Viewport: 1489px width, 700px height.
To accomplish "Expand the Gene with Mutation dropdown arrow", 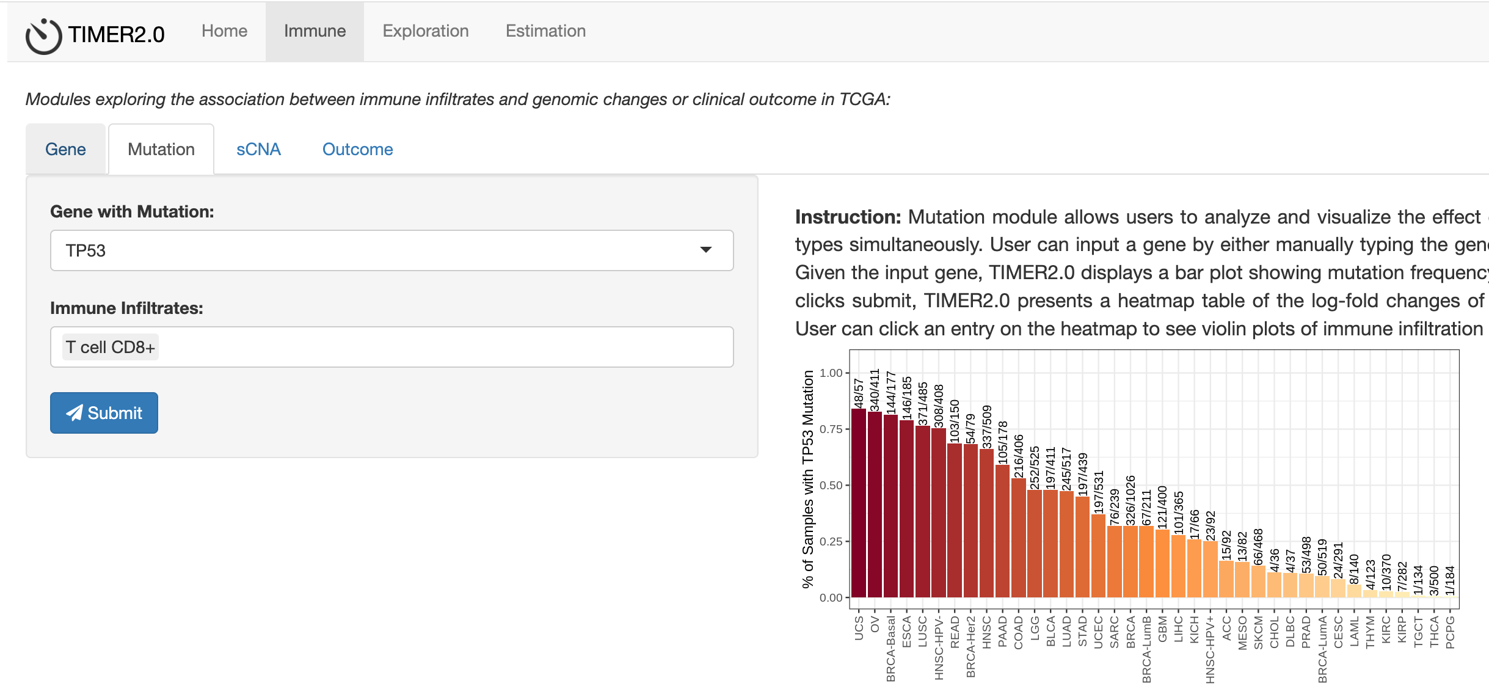I will click(706, 250).
